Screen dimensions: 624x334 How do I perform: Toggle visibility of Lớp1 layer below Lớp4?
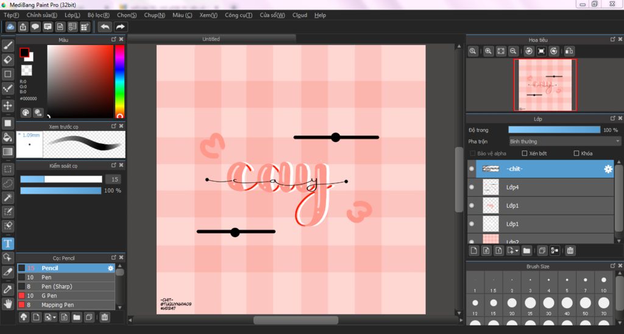(x=472, y=205)
